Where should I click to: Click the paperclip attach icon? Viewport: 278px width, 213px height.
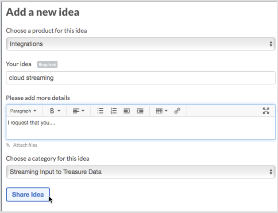(8, 145)
